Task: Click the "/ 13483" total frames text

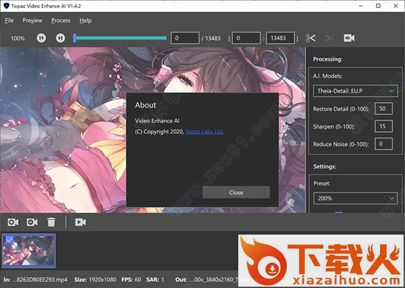Action: tap(211, 39)
